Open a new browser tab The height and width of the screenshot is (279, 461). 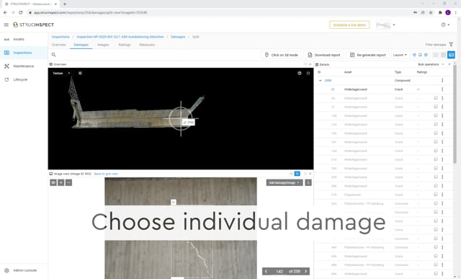65,4
